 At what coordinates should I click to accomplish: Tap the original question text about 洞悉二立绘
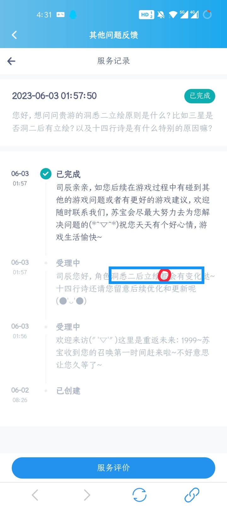[113, 122]
